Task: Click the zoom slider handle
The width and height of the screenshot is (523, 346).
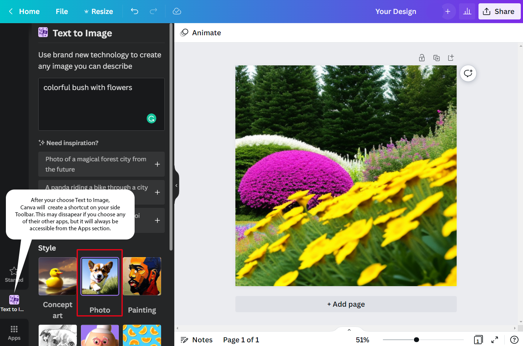Action: 416,340
